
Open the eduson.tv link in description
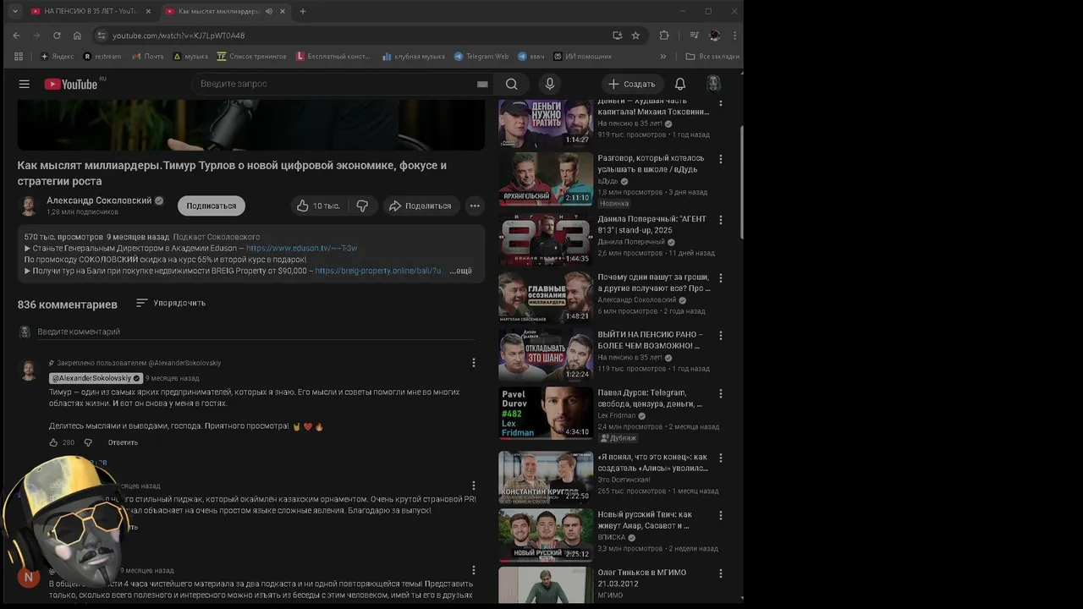(302, 248)
